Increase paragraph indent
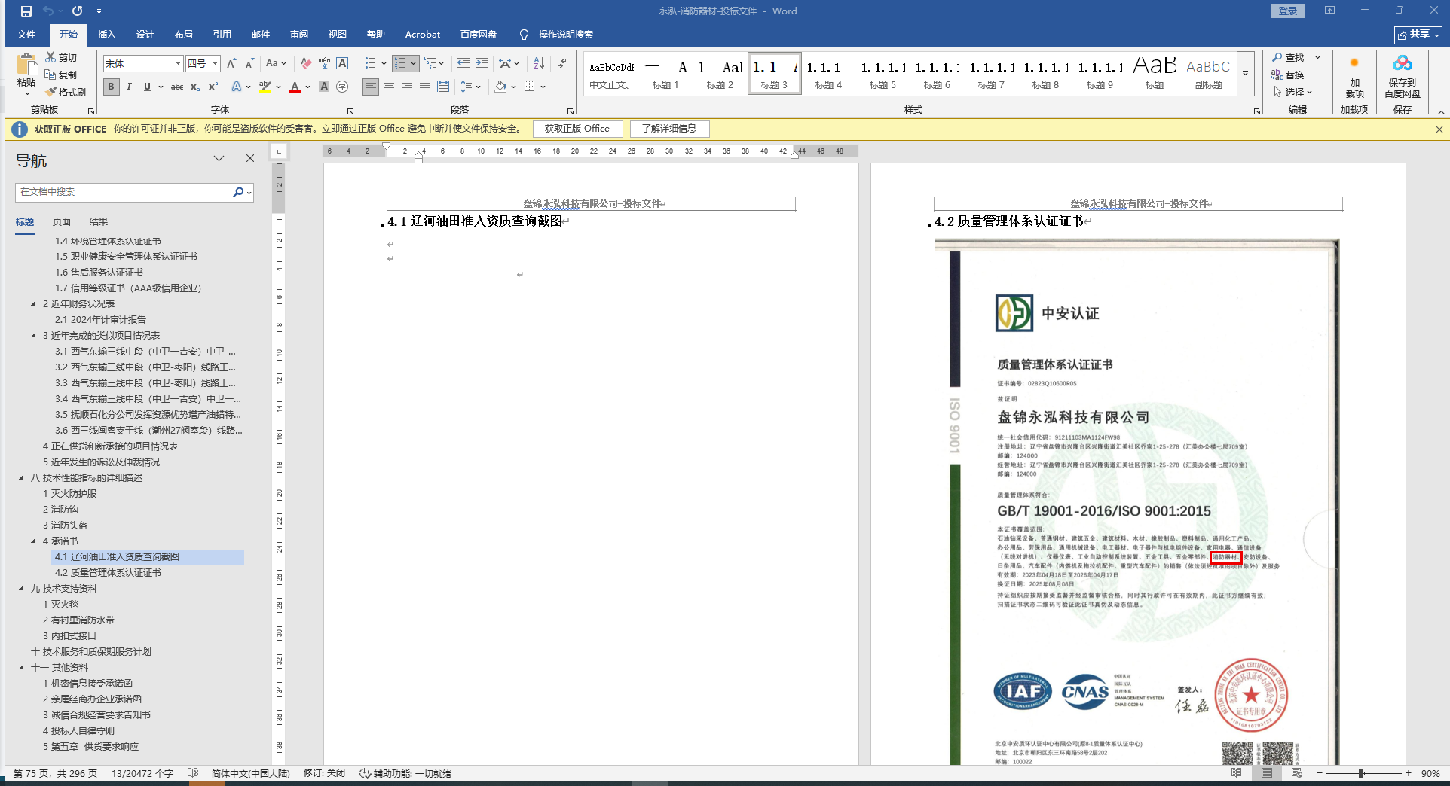Viewport: 1450px width, 786px height. (482, 63)
